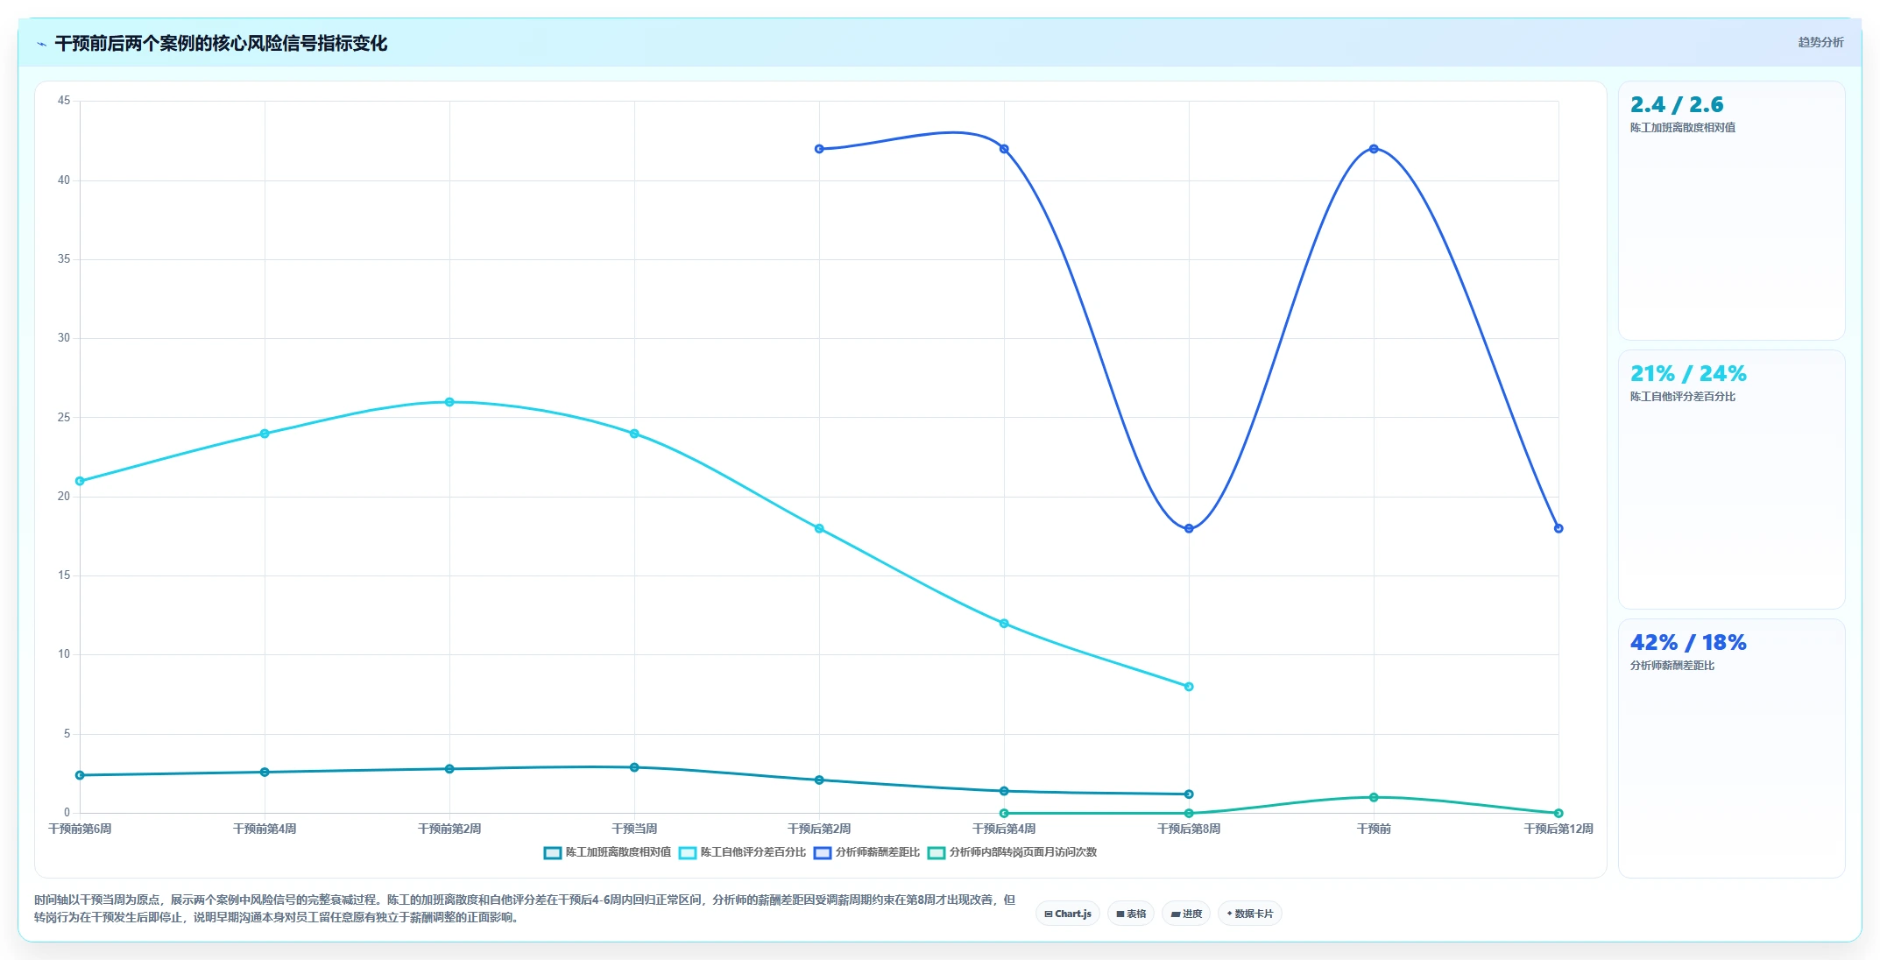The height and width of the screenshot is (960, 1880).
Task: Click the Chart.js tag
Action: click(x=1068, y=914)
